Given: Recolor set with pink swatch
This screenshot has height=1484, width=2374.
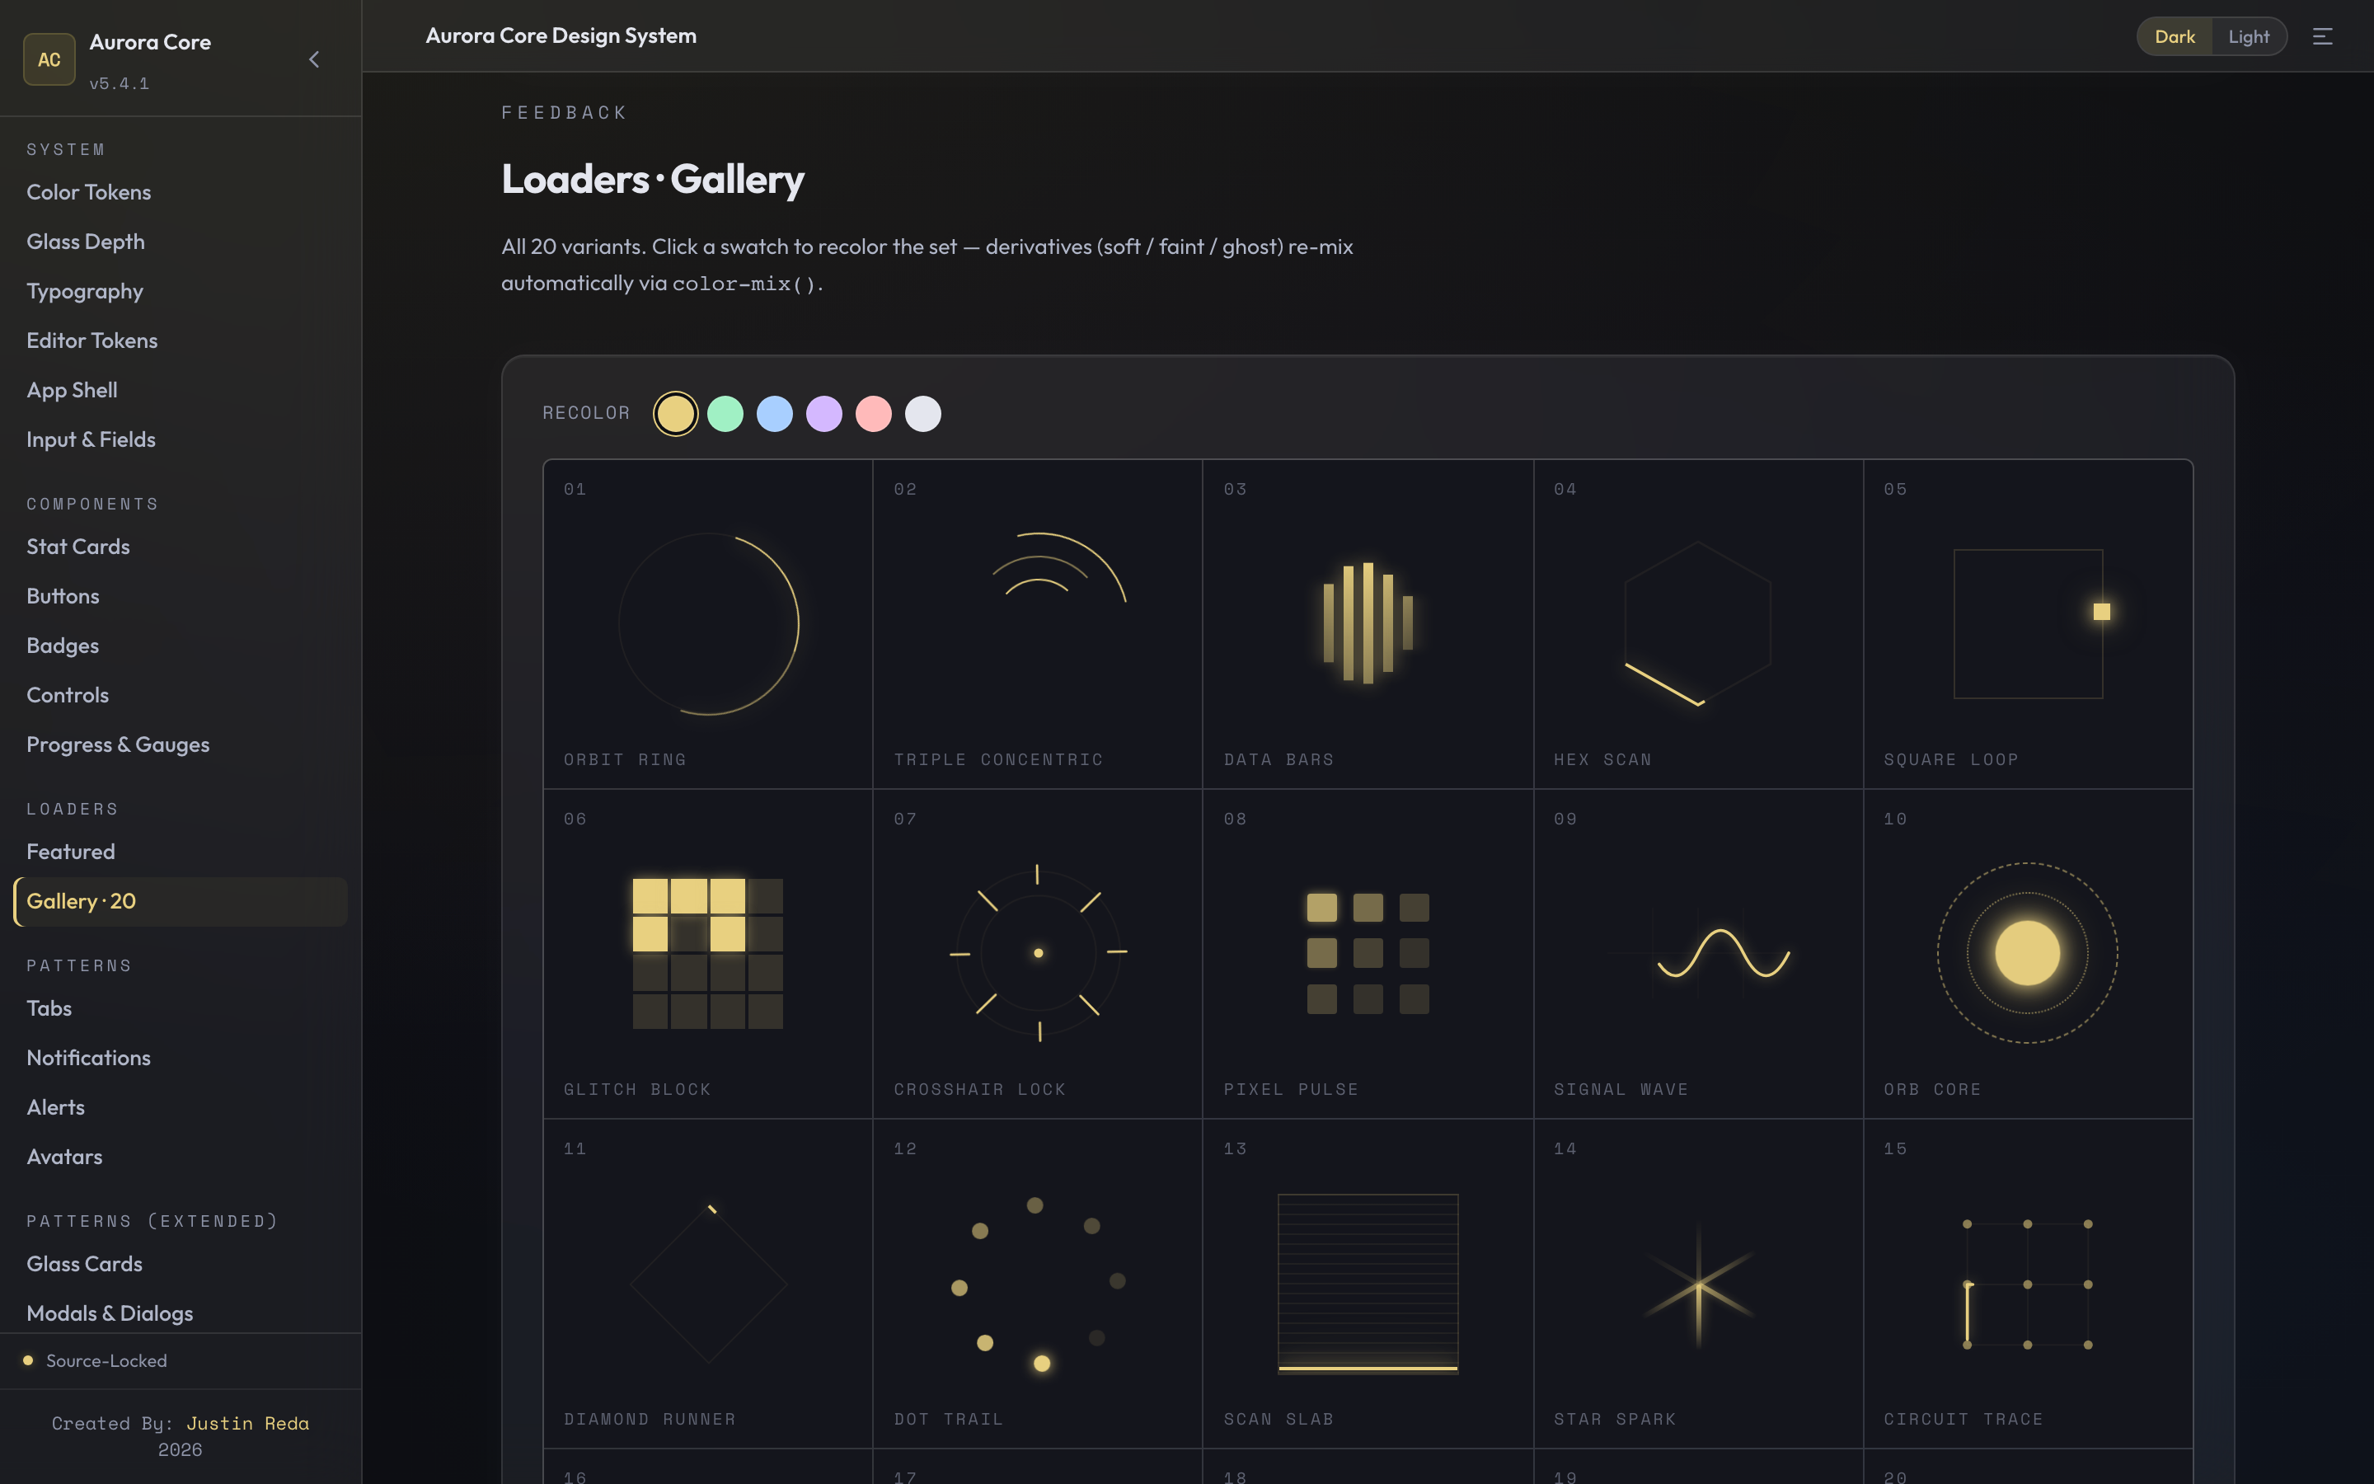Looking at the screenshot, I should (873, 414).
